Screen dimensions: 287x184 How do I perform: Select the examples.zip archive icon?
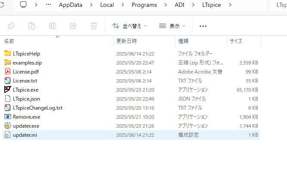point(7,63)
